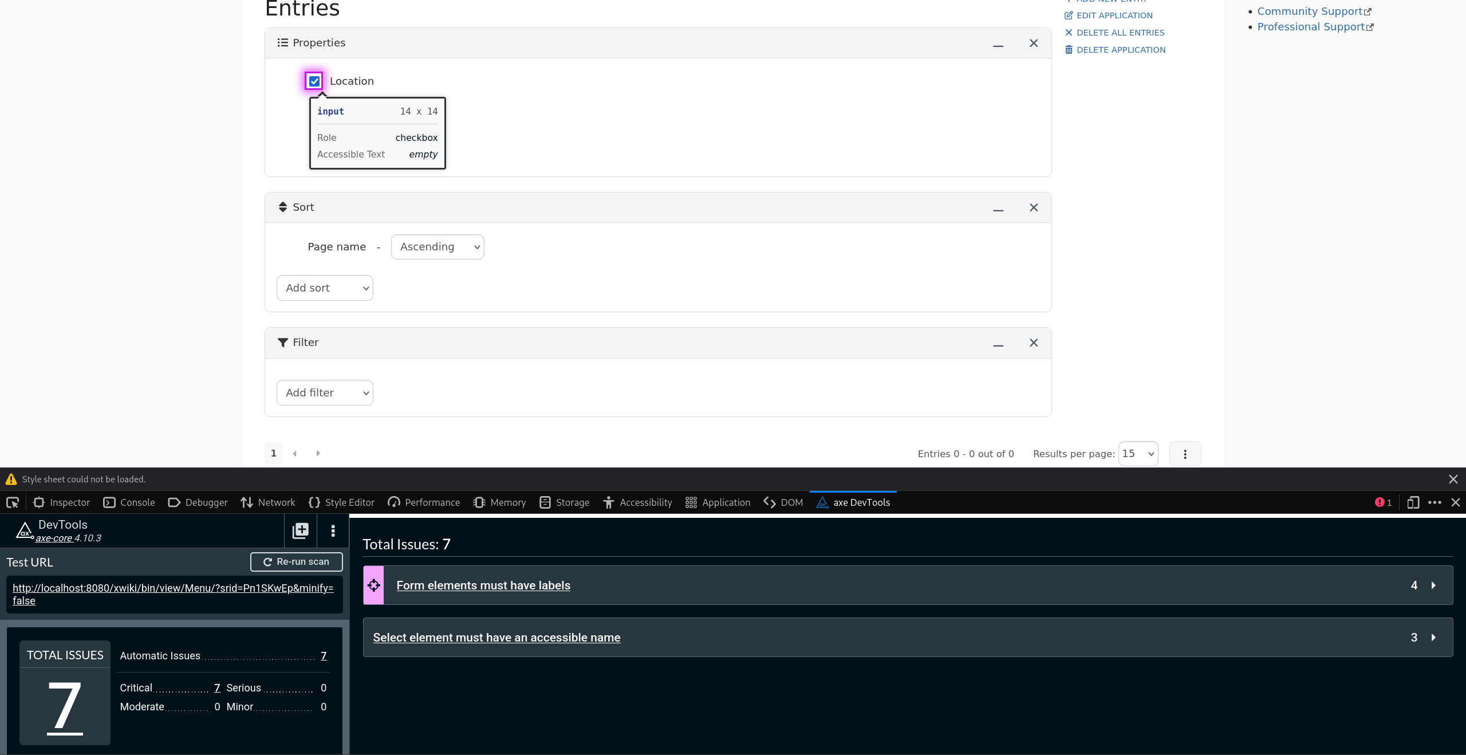Click the Delete All Entries link
1466x755 pixels.
click(x=1120, y=33)
